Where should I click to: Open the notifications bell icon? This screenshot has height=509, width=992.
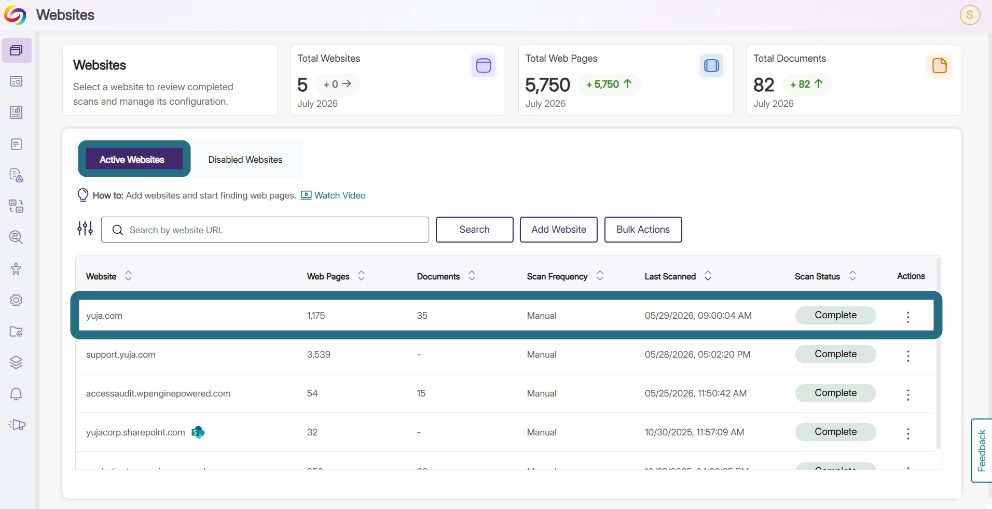coord(16,394)
